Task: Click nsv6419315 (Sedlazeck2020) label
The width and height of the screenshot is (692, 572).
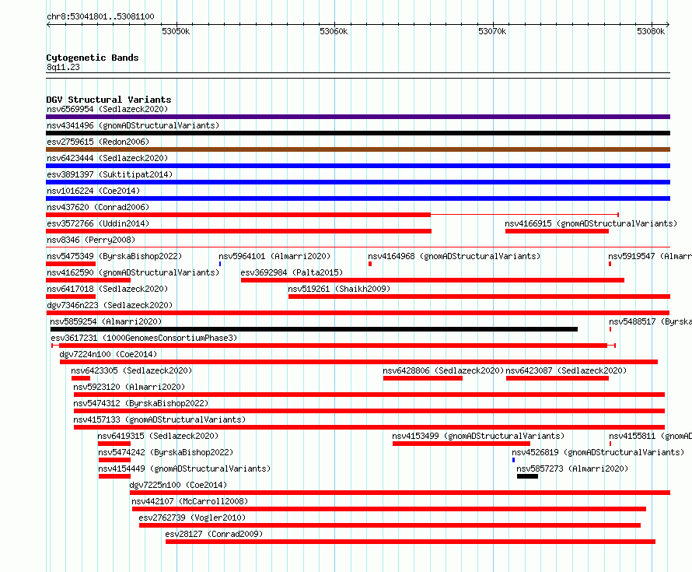Action: pyautogui.click(x=158, y=436)
